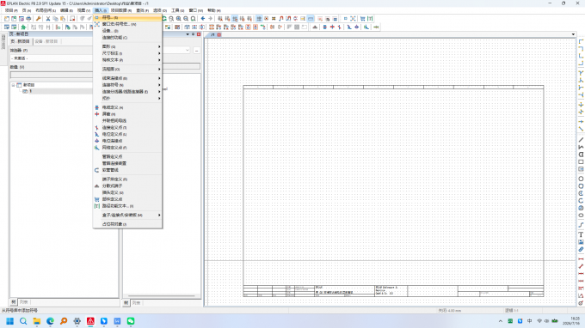This screenshot has height=328, width=585.
Task: Open the editor tab list dropdown arrow
Action: tap(573, 34)
